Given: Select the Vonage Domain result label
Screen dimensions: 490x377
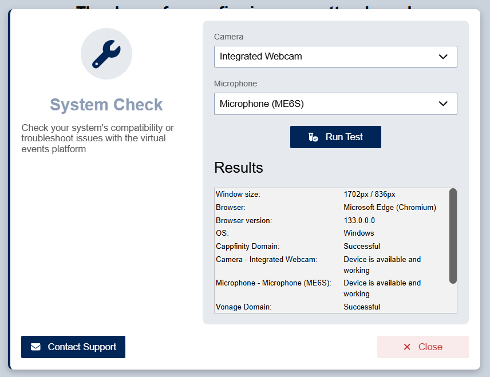Looking at the screenshot, I should [243, 307].
